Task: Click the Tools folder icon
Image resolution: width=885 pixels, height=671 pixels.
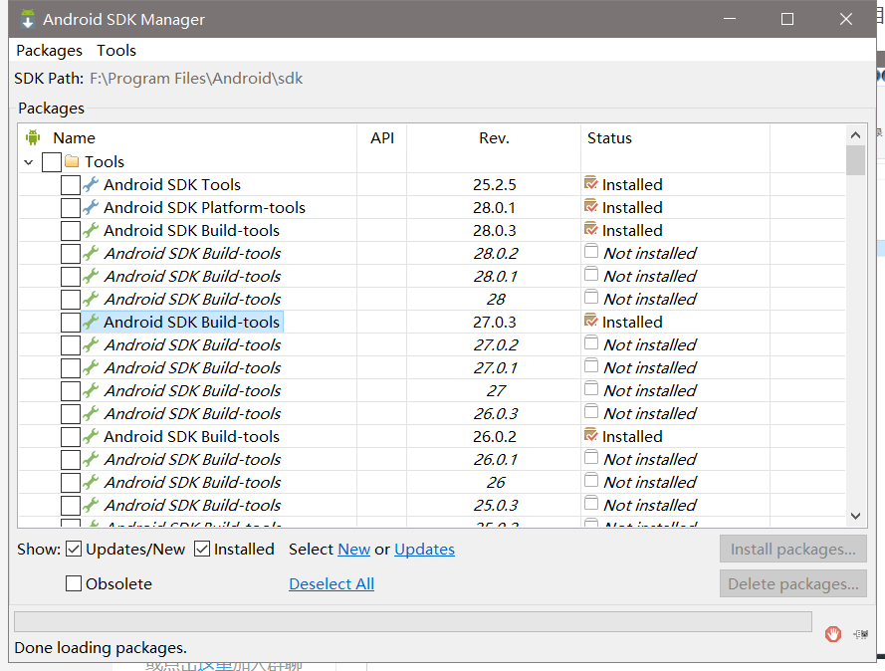Action: (72, 161)
